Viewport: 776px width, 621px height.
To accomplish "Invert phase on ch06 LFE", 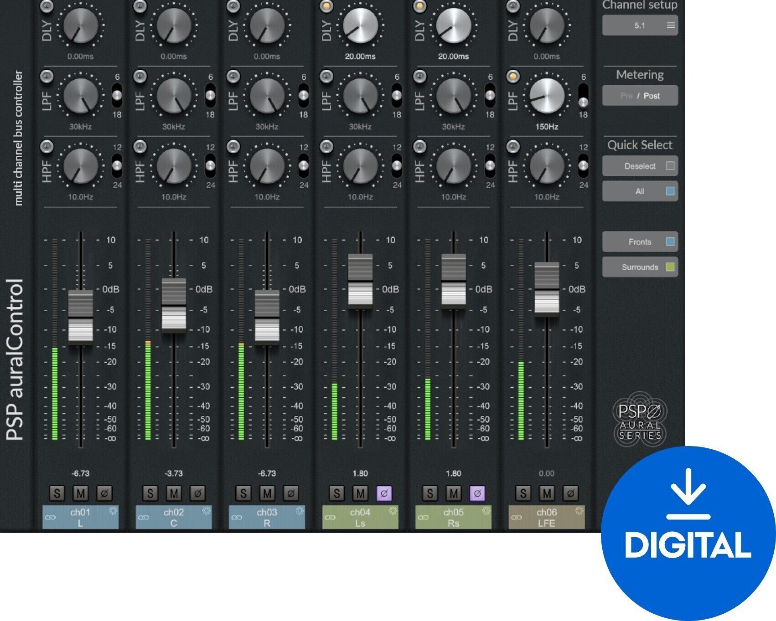I will [x=570, y=493].
